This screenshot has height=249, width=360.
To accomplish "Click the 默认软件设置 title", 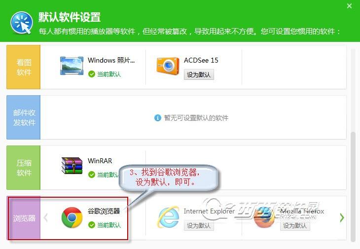I will coord(70,17).
